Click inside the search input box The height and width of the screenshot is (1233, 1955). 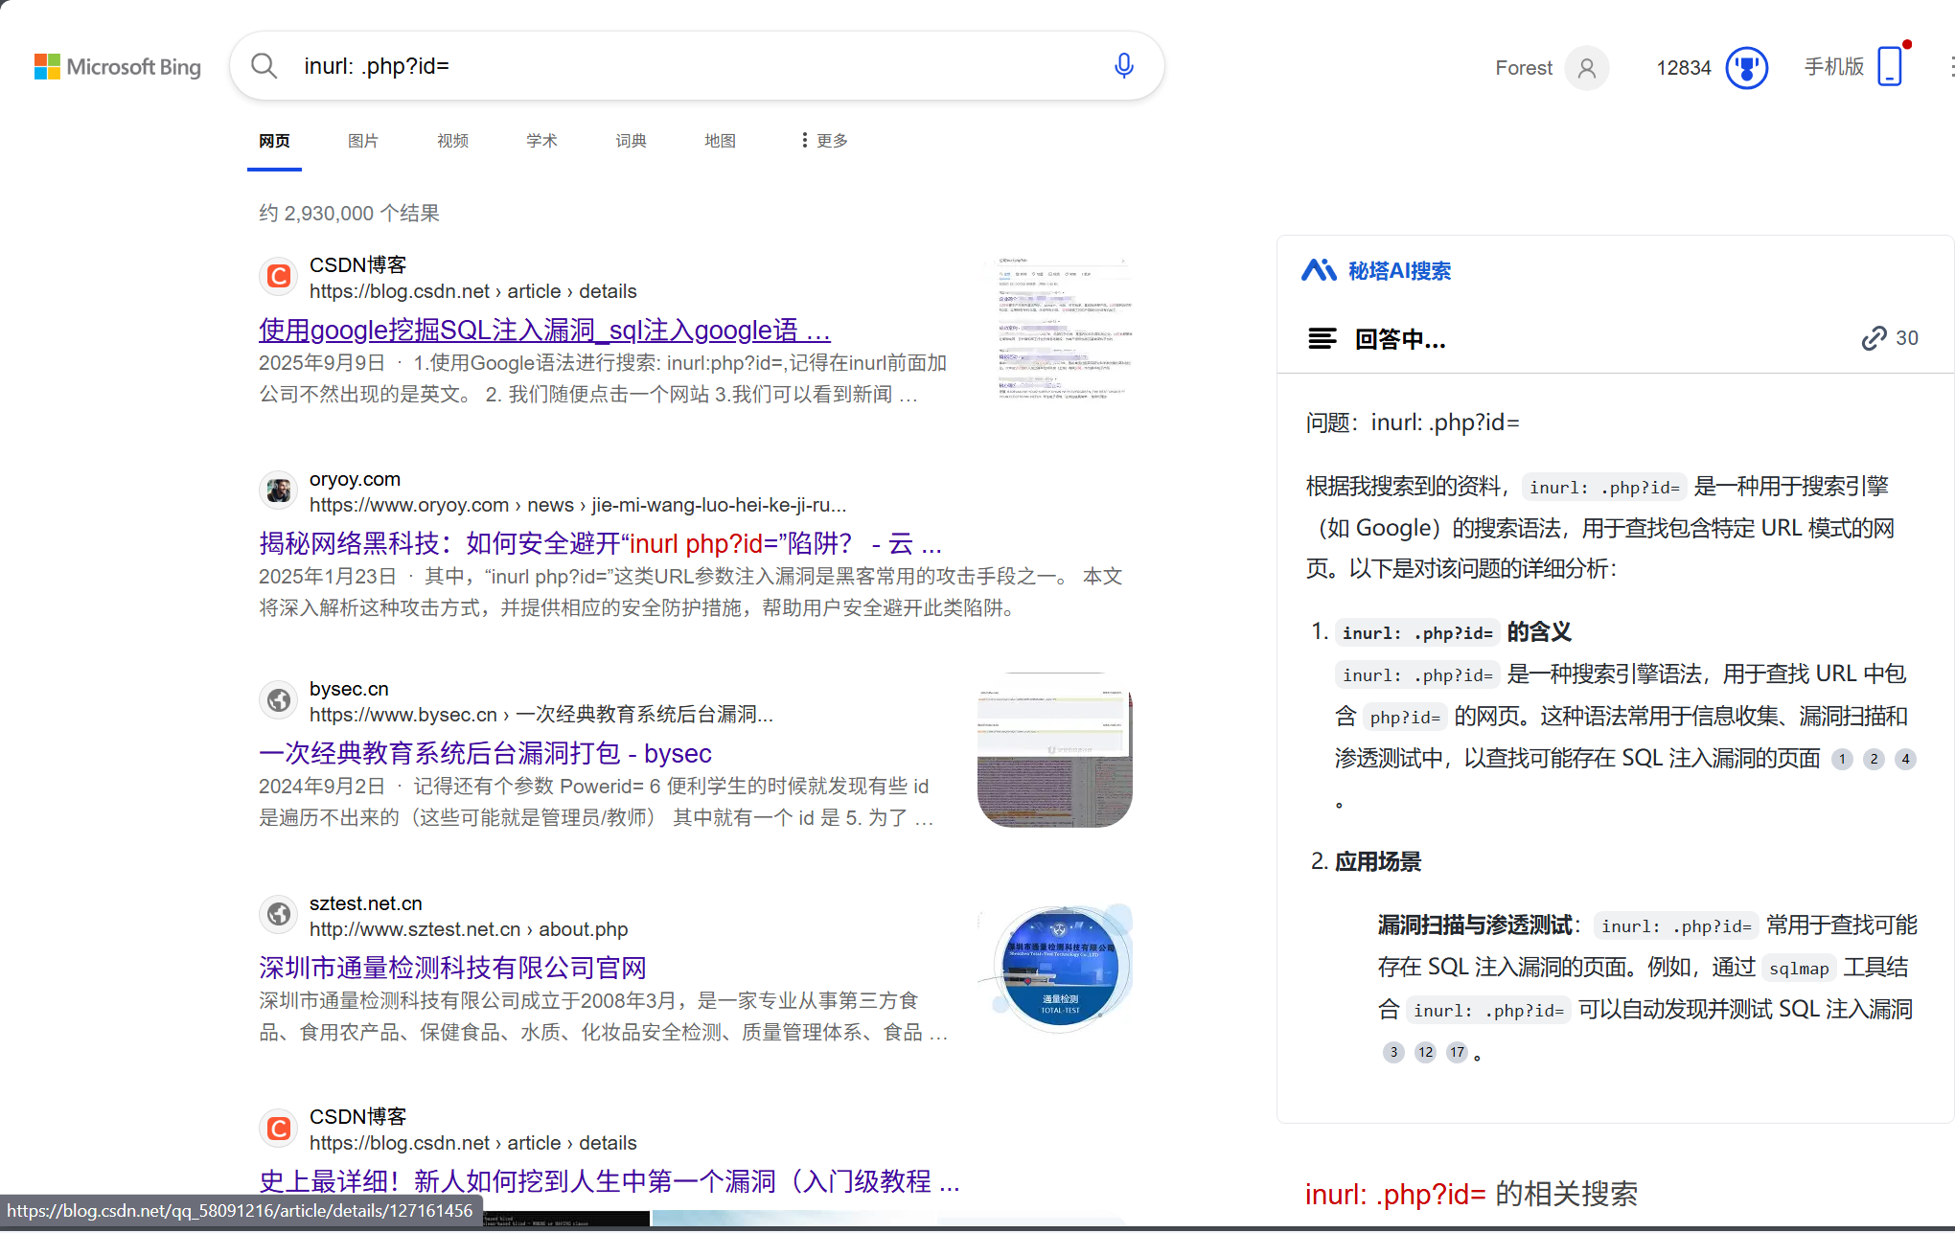tap(671, 65)
